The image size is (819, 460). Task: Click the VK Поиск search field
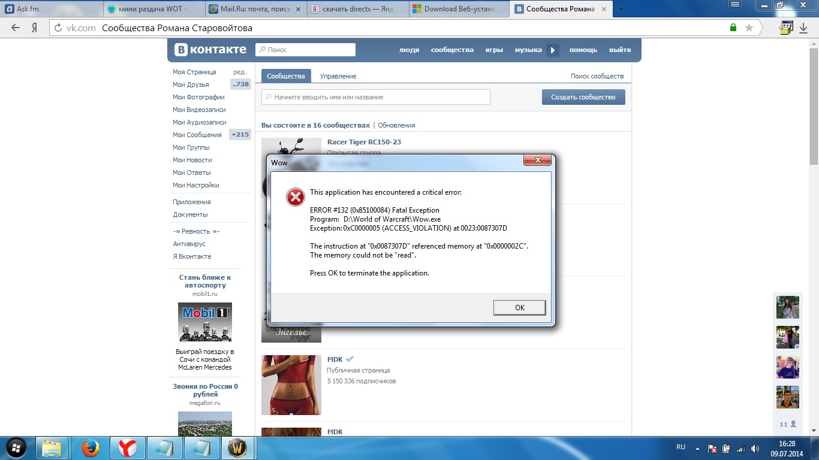[305, 50]
